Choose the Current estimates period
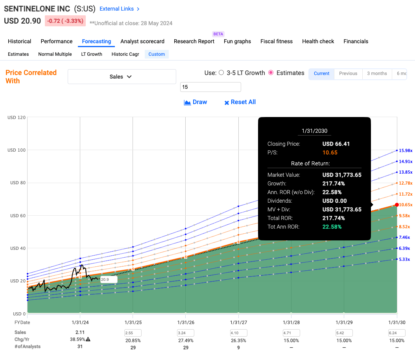Viewport: 415px width, 350px height. pyautogui.click(x=321, y=73)
